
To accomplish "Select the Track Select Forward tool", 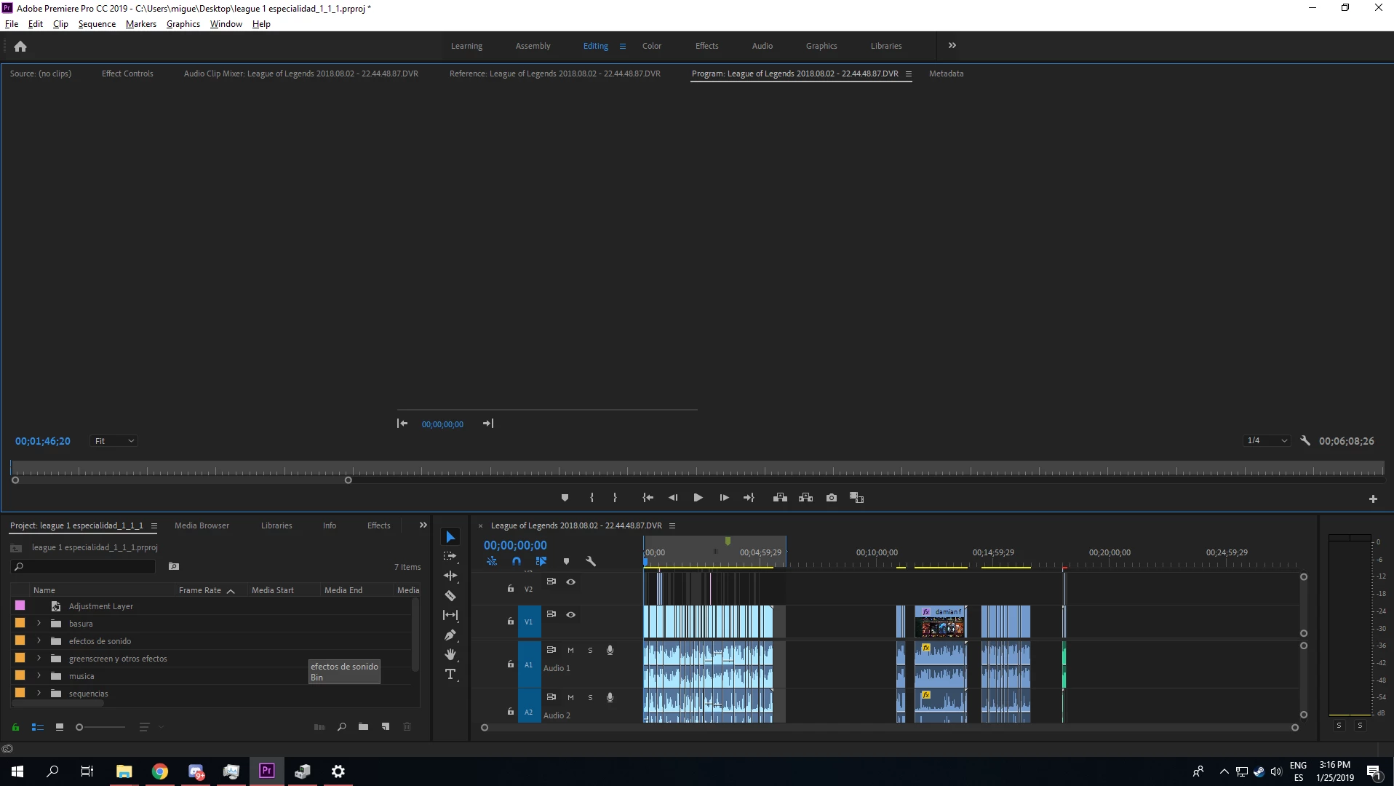I will click(450, 556).
